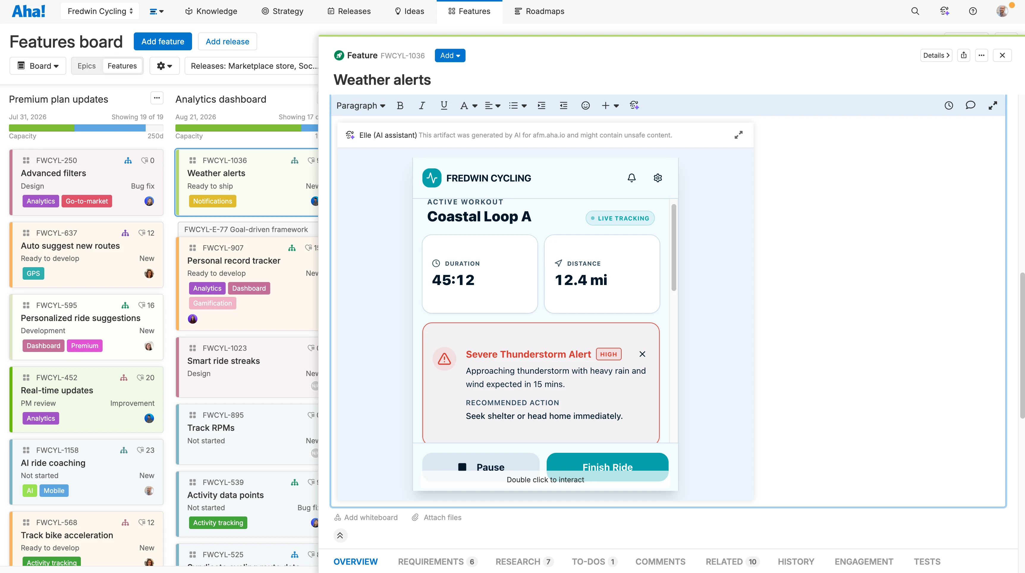Viewport: 1025px width, 573px height.
Task: View description version history clock icon
Action: (949, 106)
